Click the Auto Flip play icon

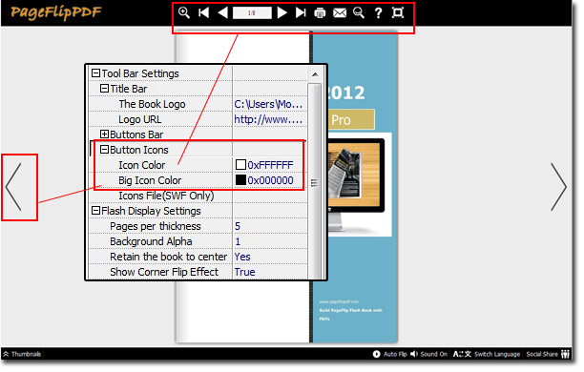(377, 355)
